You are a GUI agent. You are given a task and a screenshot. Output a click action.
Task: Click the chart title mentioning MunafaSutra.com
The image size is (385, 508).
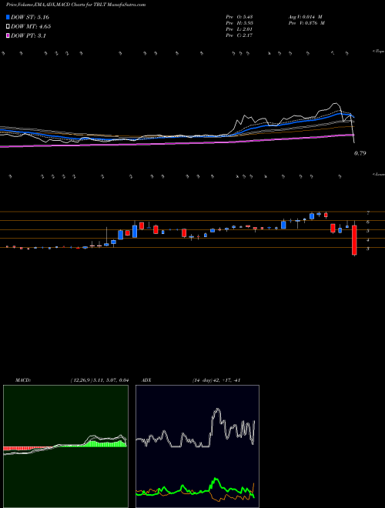coord(75,5)
